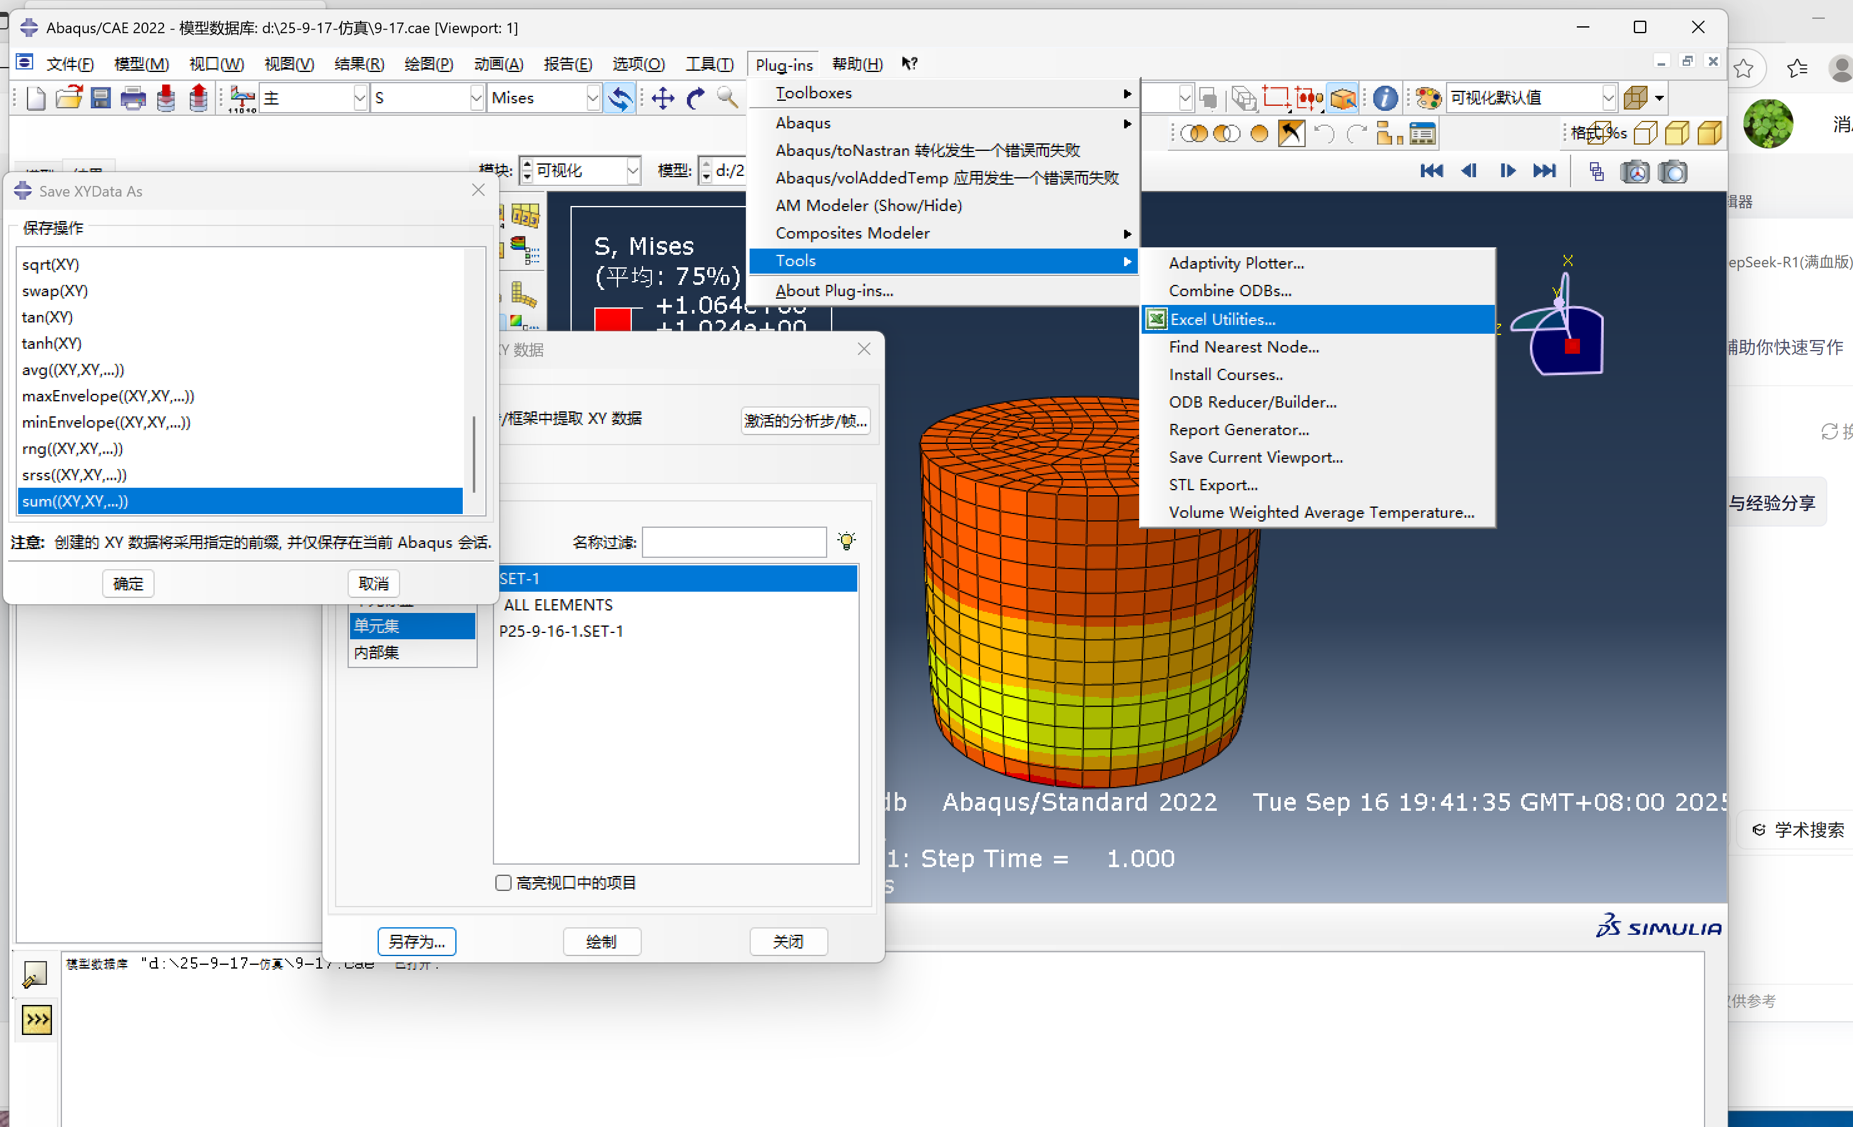Click the 绘制 button
Image resolution: width=1853 pixels, height=1127 pixels.
coord(602,941)
